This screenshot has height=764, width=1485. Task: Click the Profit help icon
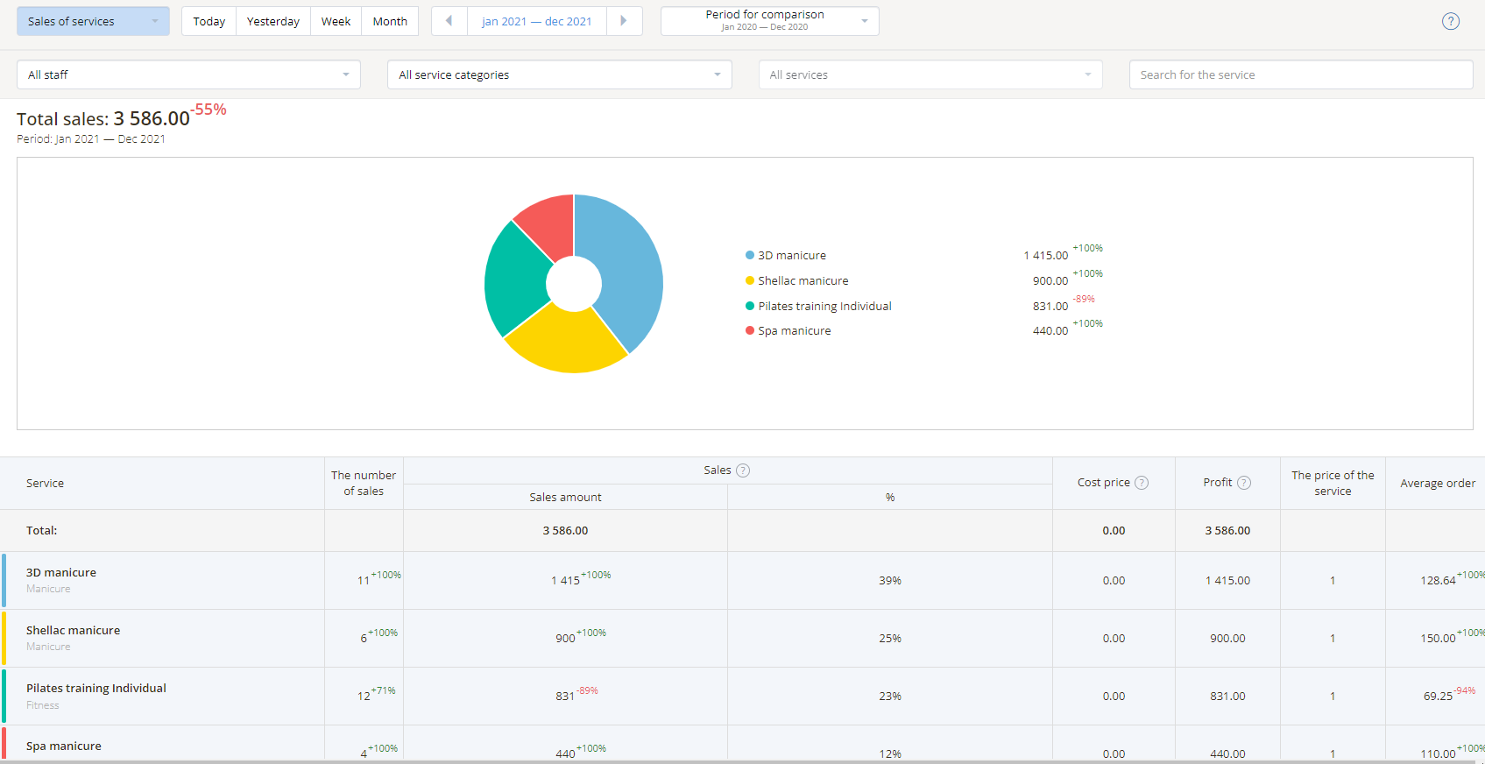[x=1244, y=483]
